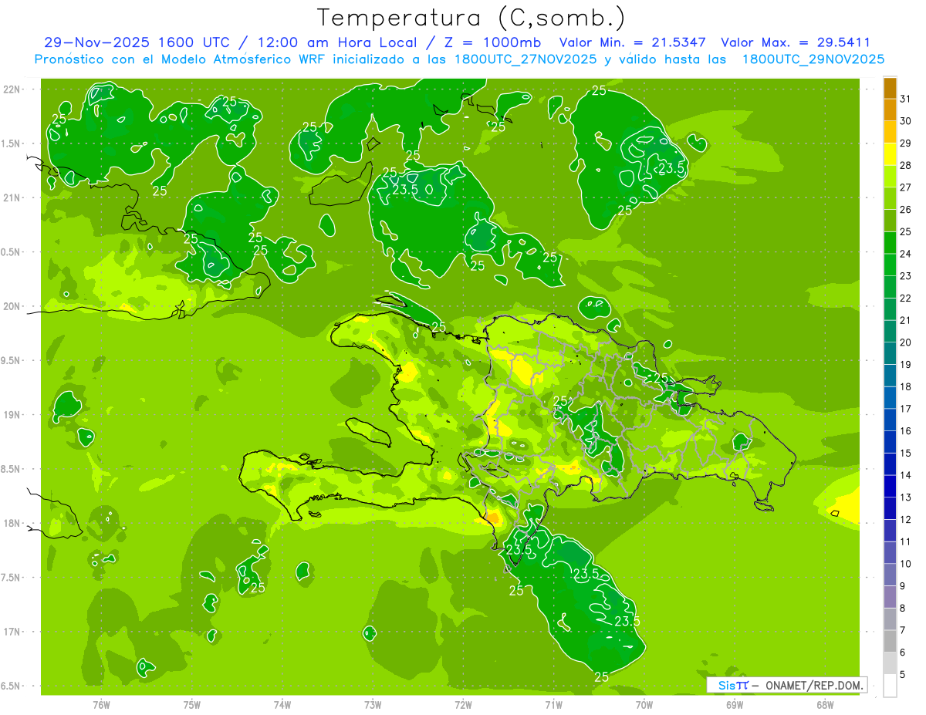Click the '76W' longitude axis label
This screenshot has width=926, height=715.
[101, 704]
